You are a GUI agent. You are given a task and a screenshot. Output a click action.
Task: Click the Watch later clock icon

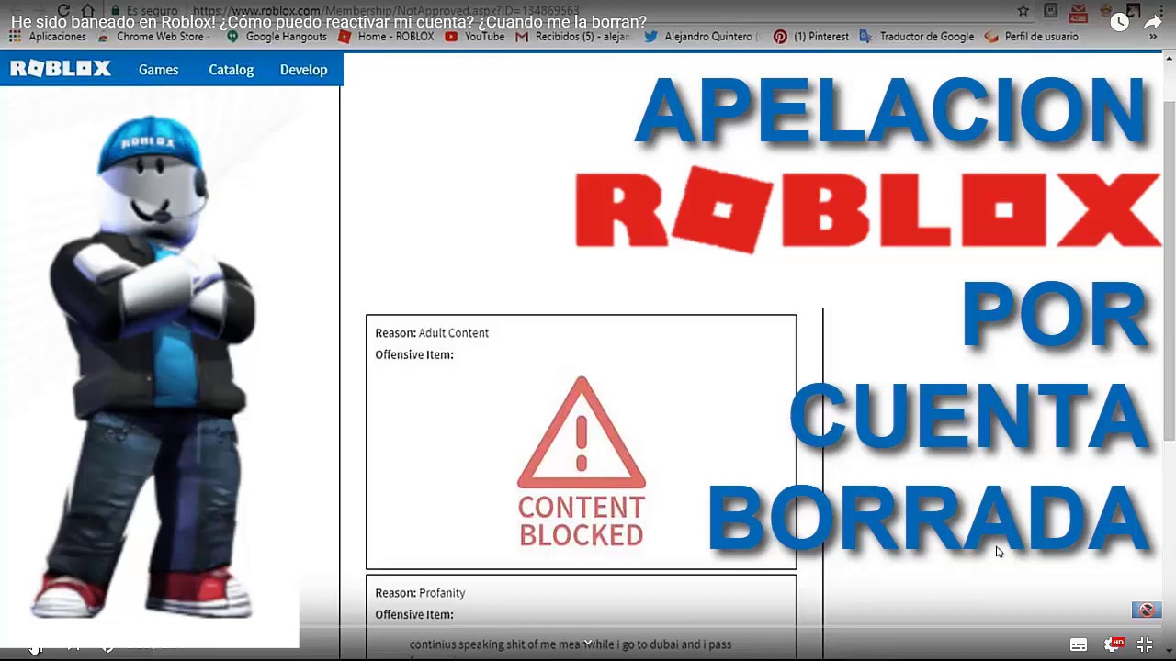[x=1119, y=23]
